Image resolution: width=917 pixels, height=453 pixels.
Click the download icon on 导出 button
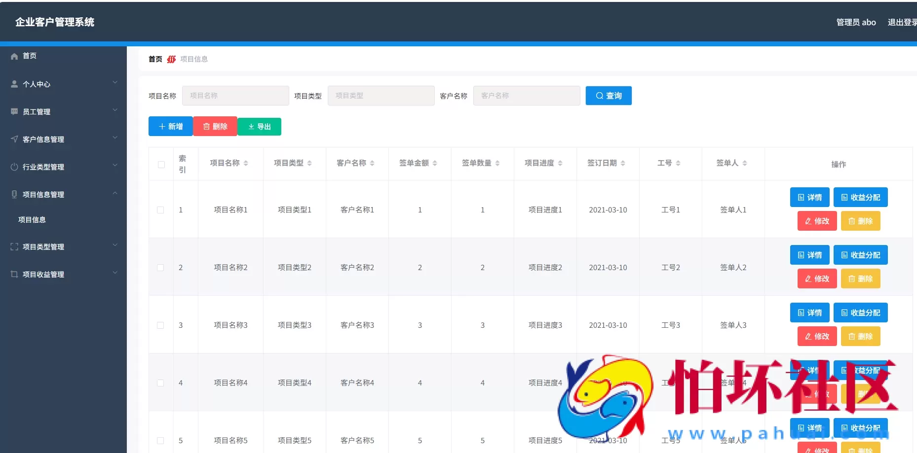click(251, 126)
